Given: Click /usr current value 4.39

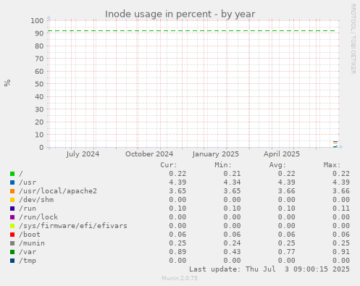Looking at the screenshot, I should 177,182.
